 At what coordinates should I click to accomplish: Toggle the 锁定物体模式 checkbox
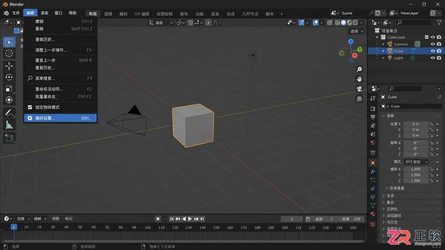(30, 107)
